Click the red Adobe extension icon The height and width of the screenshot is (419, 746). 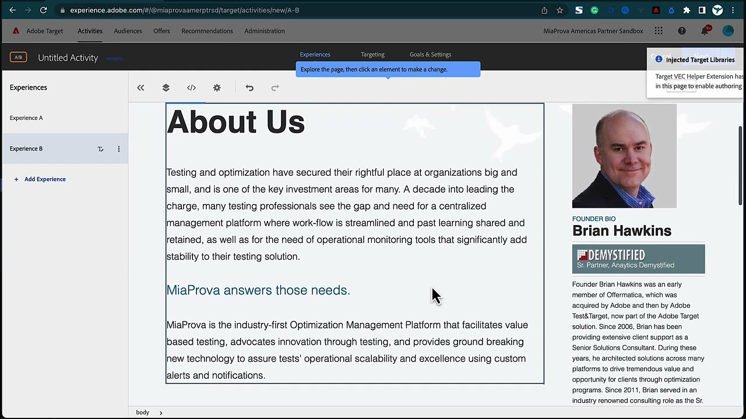click(656, 10)
